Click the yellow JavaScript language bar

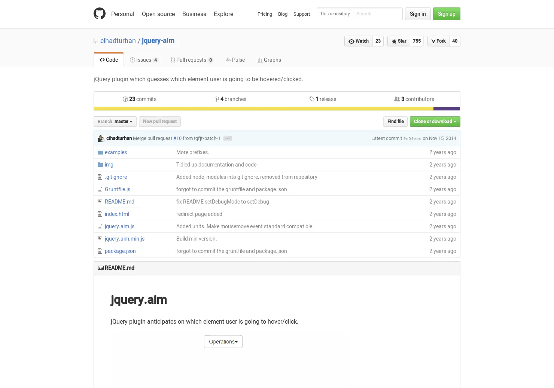click(x=264, y=109)
